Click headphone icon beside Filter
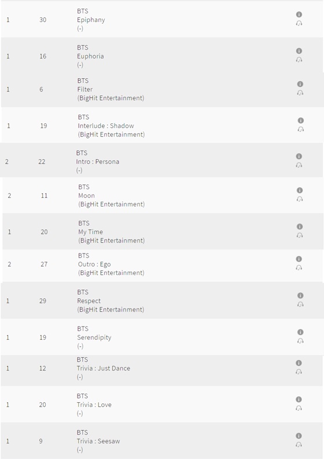 (300, 93)
